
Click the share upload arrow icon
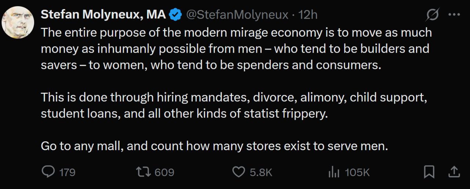tap(453, 172)
